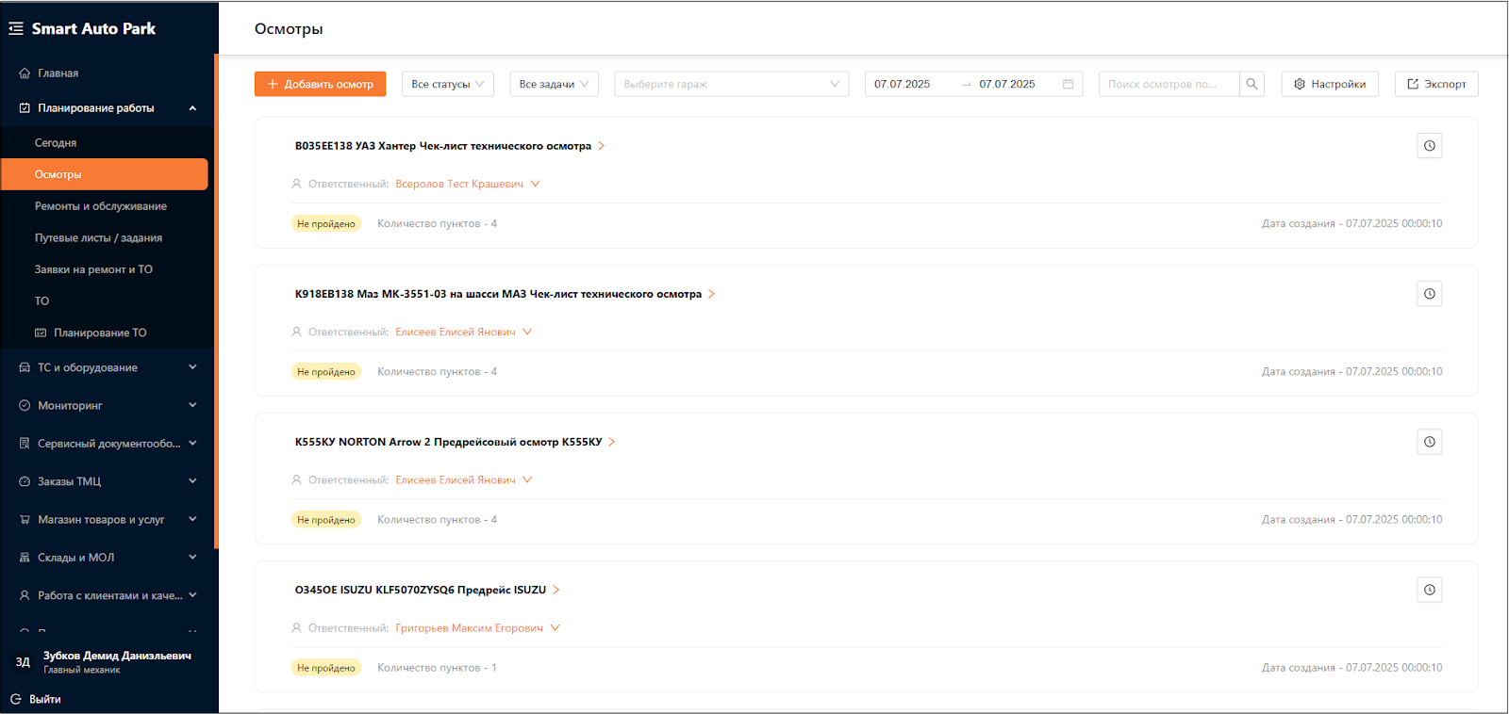This screenshot has height=714, width=1509.
Task: Click history clock icon for Маз МК-3551-03 inspection
Action: (1429, 294)
